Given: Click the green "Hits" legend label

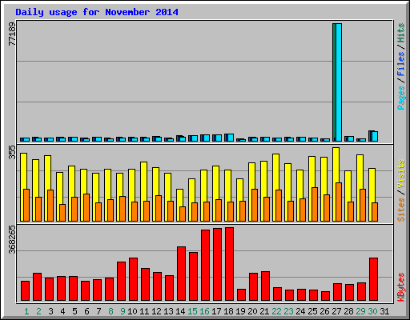Looking at the screenshot, I should (401, 33).
